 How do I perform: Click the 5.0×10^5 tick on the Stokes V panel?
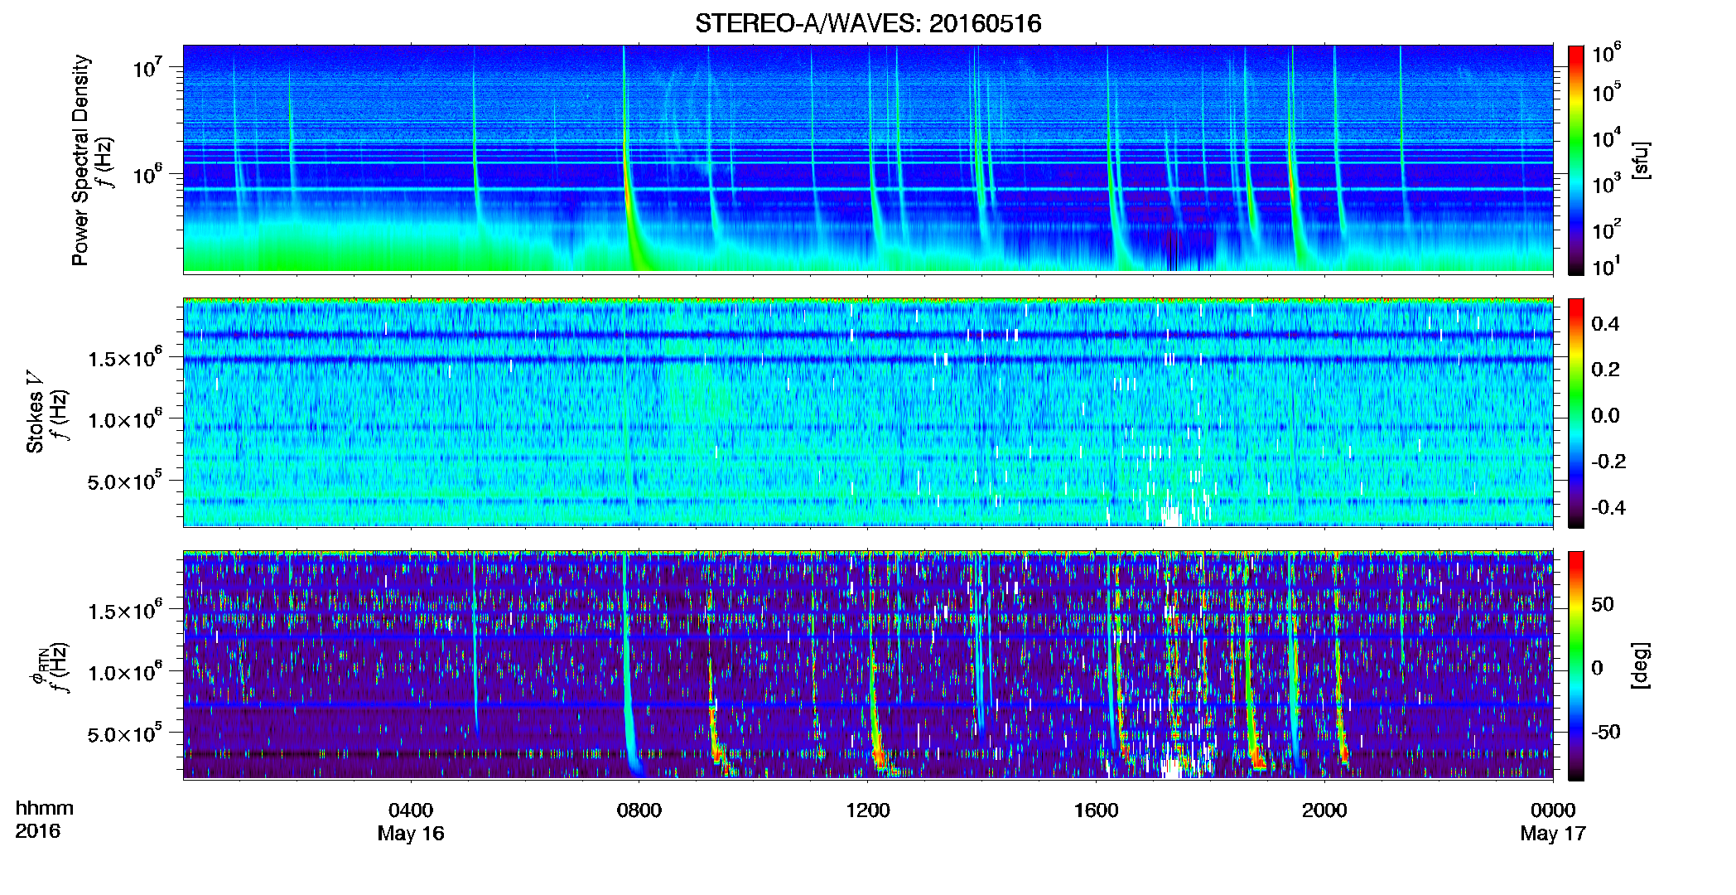(x=124, y=481)
